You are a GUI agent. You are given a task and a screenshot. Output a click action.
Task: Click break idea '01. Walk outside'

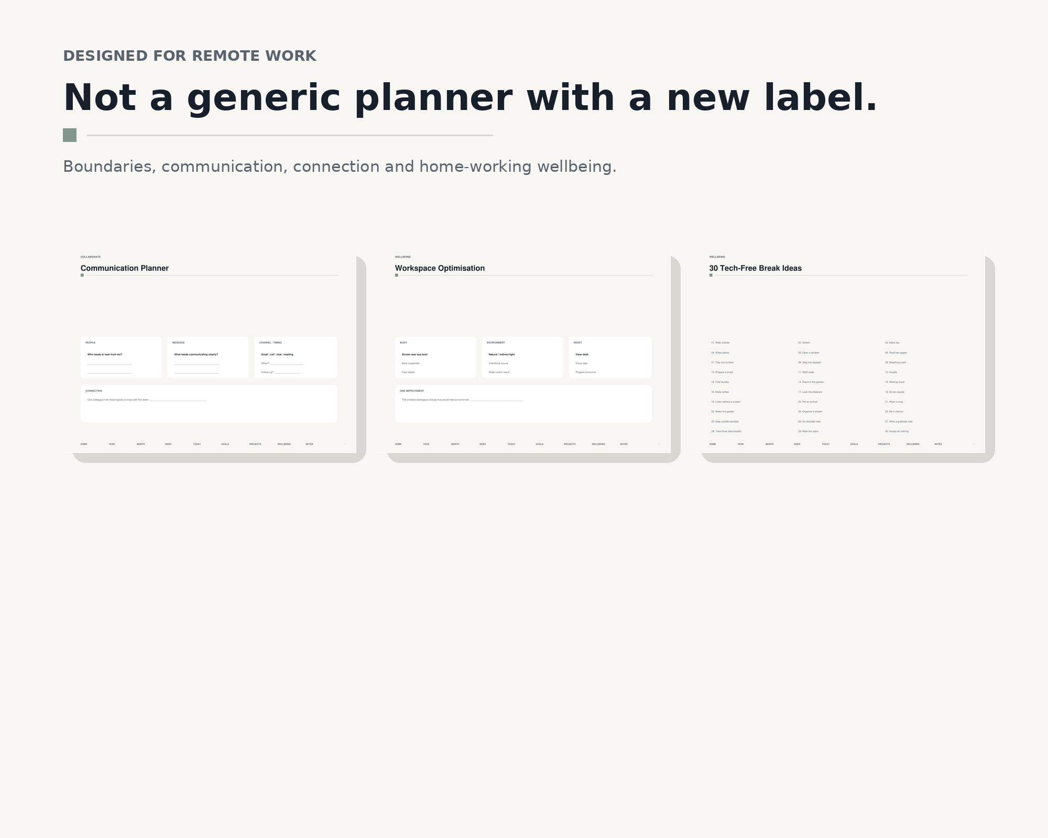coord(720,343)
